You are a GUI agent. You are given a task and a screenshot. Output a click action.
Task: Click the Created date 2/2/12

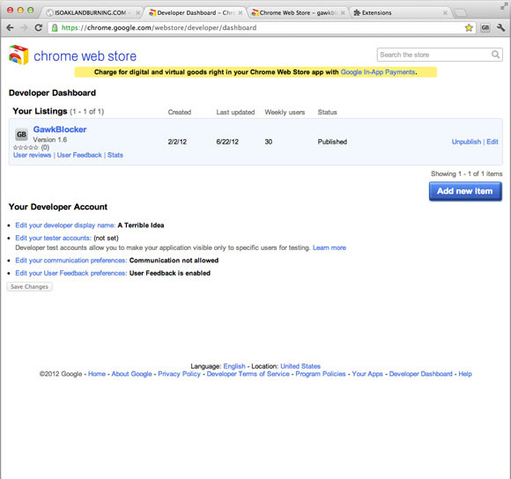point(177,142)
